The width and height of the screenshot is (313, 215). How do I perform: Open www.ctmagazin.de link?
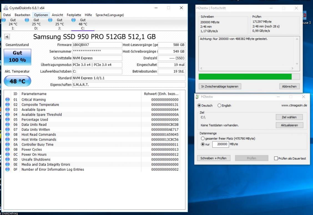click(x=294, y=105)
